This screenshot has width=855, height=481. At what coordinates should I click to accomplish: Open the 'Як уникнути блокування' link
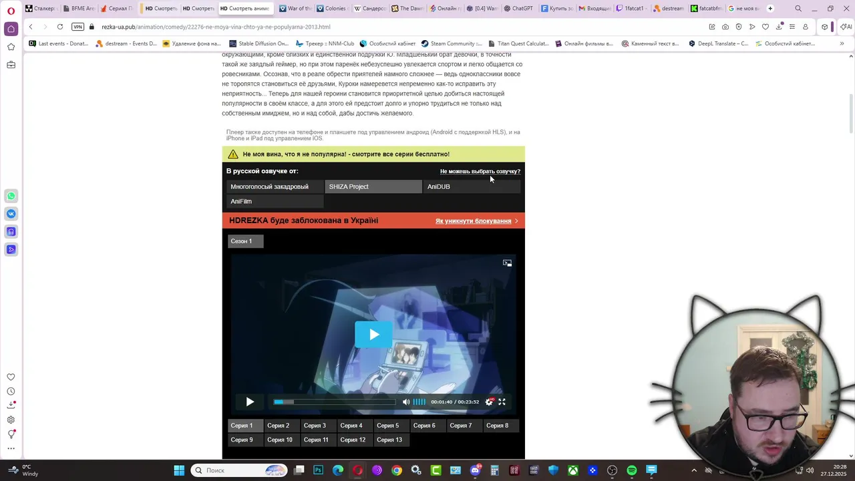click(x=473, y=221)
